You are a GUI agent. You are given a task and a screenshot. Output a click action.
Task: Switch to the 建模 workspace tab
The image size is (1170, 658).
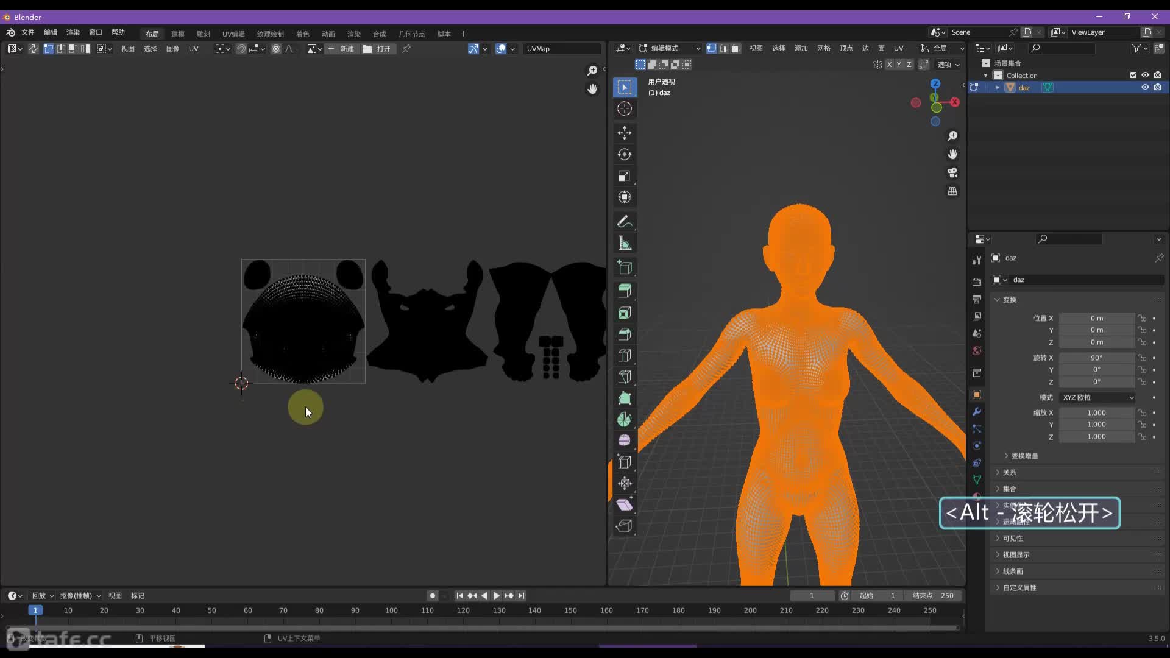pyautogui.click(x=178, y=34)
